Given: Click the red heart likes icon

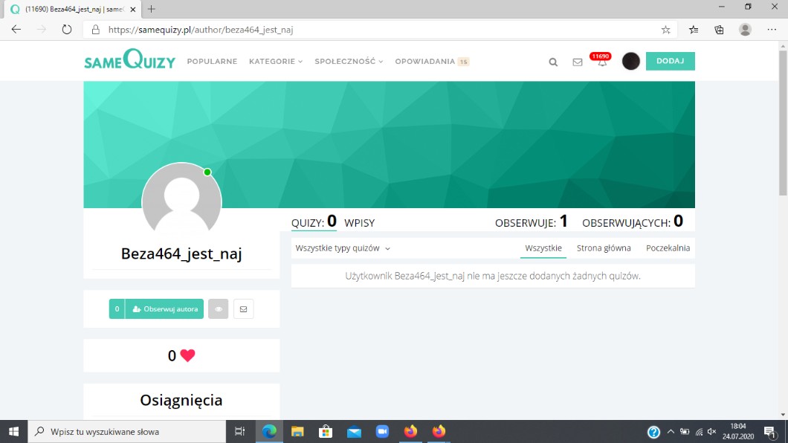Looking at the screenshot, I should 187,355.
